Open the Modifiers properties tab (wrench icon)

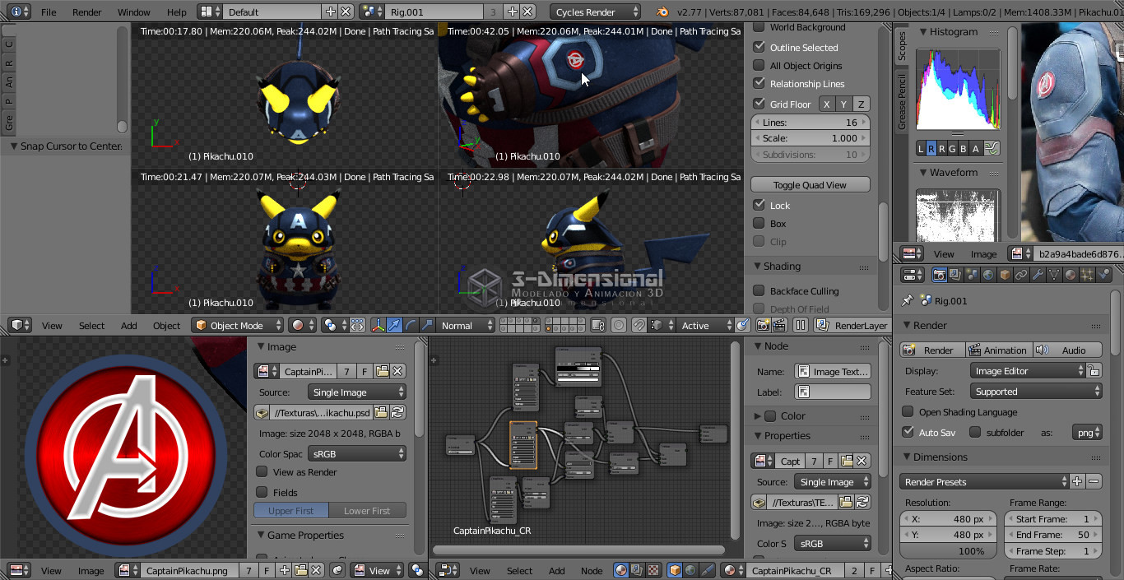point(1038,275)
